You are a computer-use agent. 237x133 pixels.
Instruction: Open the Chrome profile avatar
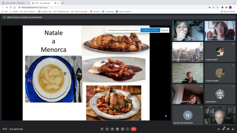click(230, 7)
